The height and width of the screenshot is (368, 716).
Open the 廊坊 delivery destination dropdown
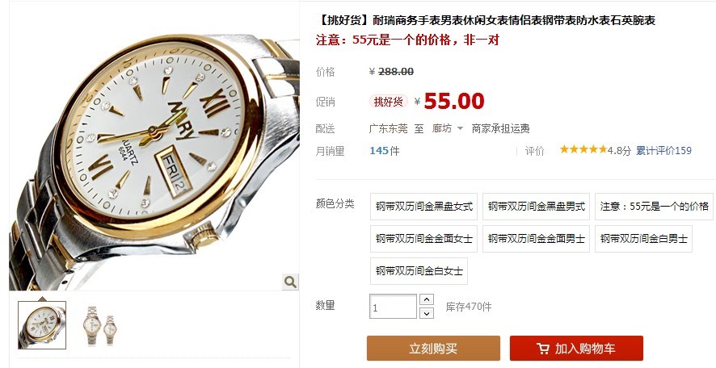click(x=448, y=128)
